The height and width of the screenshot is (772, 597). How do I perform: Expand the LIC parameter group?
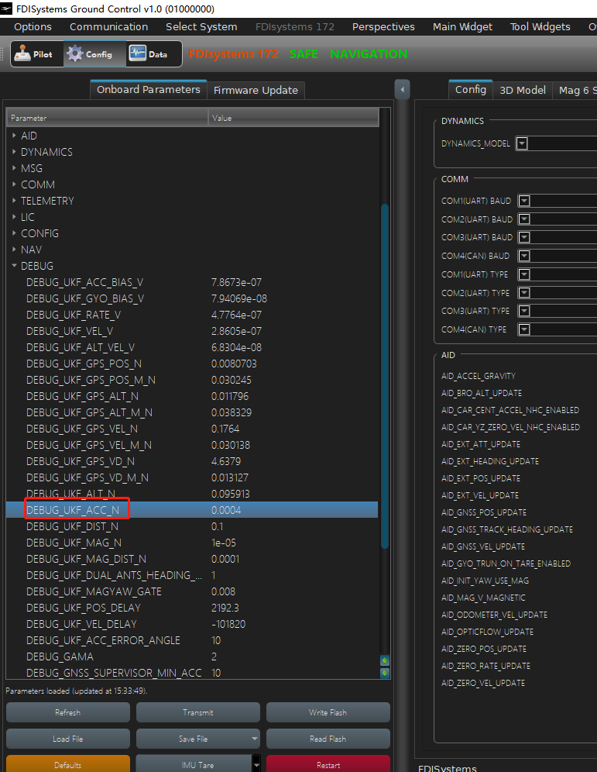pos(14,216)
